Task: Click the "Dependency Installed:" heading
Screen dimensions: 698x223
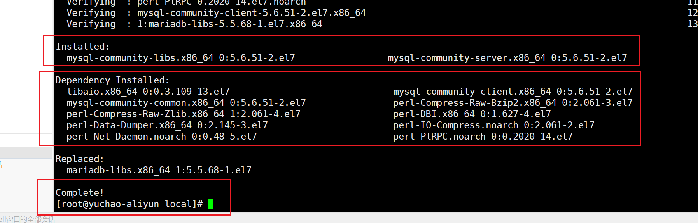Action: 112,80
